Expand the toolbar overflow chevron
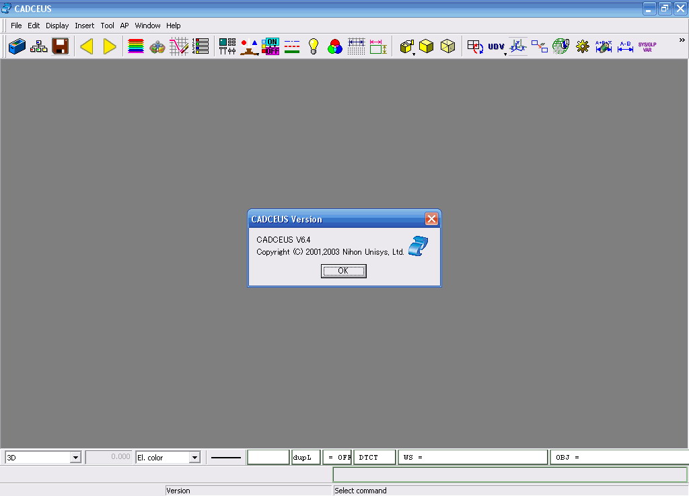The image size is (689, 496). tap(682, 40)
